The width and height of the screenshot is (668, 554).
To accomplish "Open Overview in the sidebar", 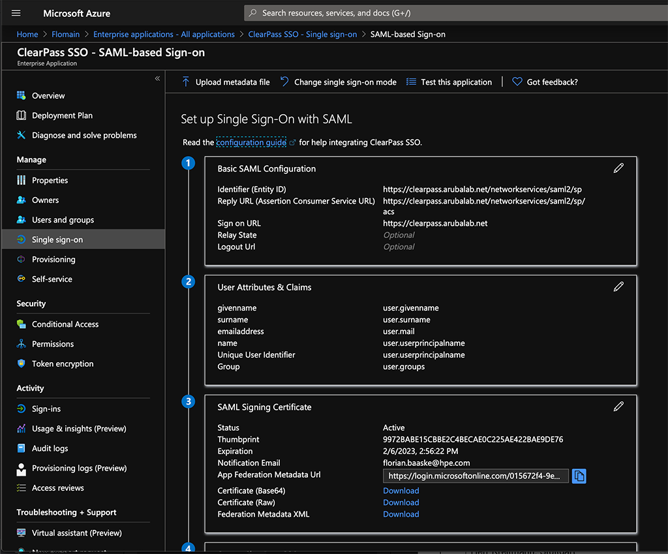I will point(48,96).
